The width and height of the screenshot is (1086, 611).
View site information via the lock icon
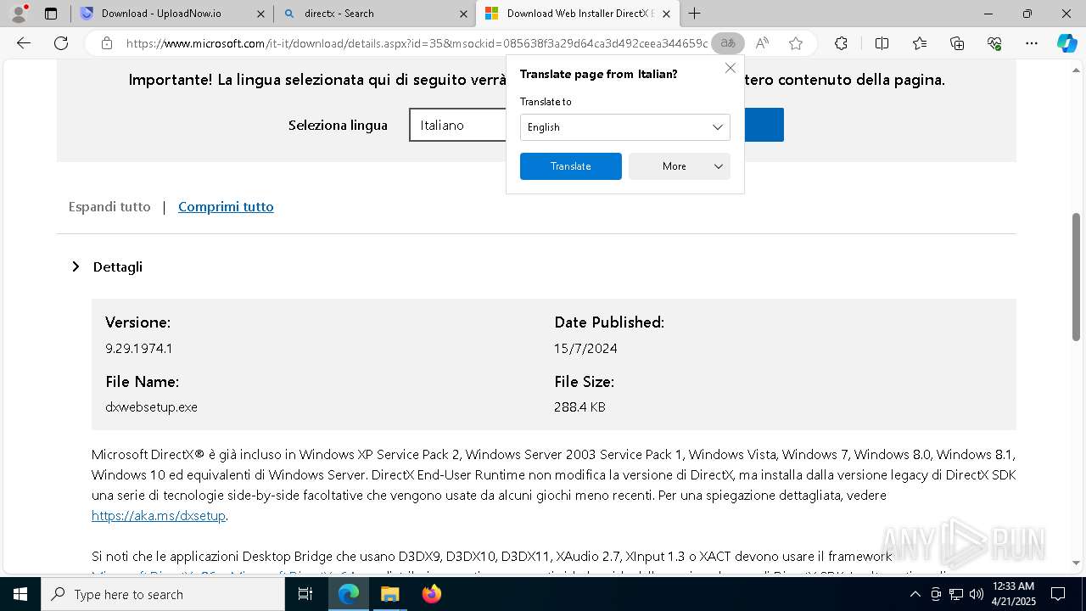tap(107, 43)
